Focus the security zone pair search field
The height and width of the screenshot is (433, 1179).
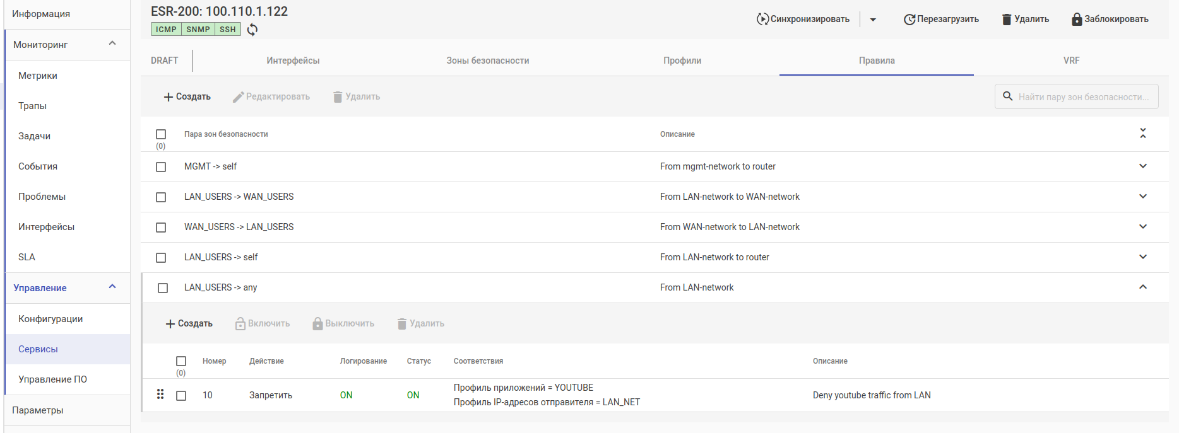pos(1083,97)
